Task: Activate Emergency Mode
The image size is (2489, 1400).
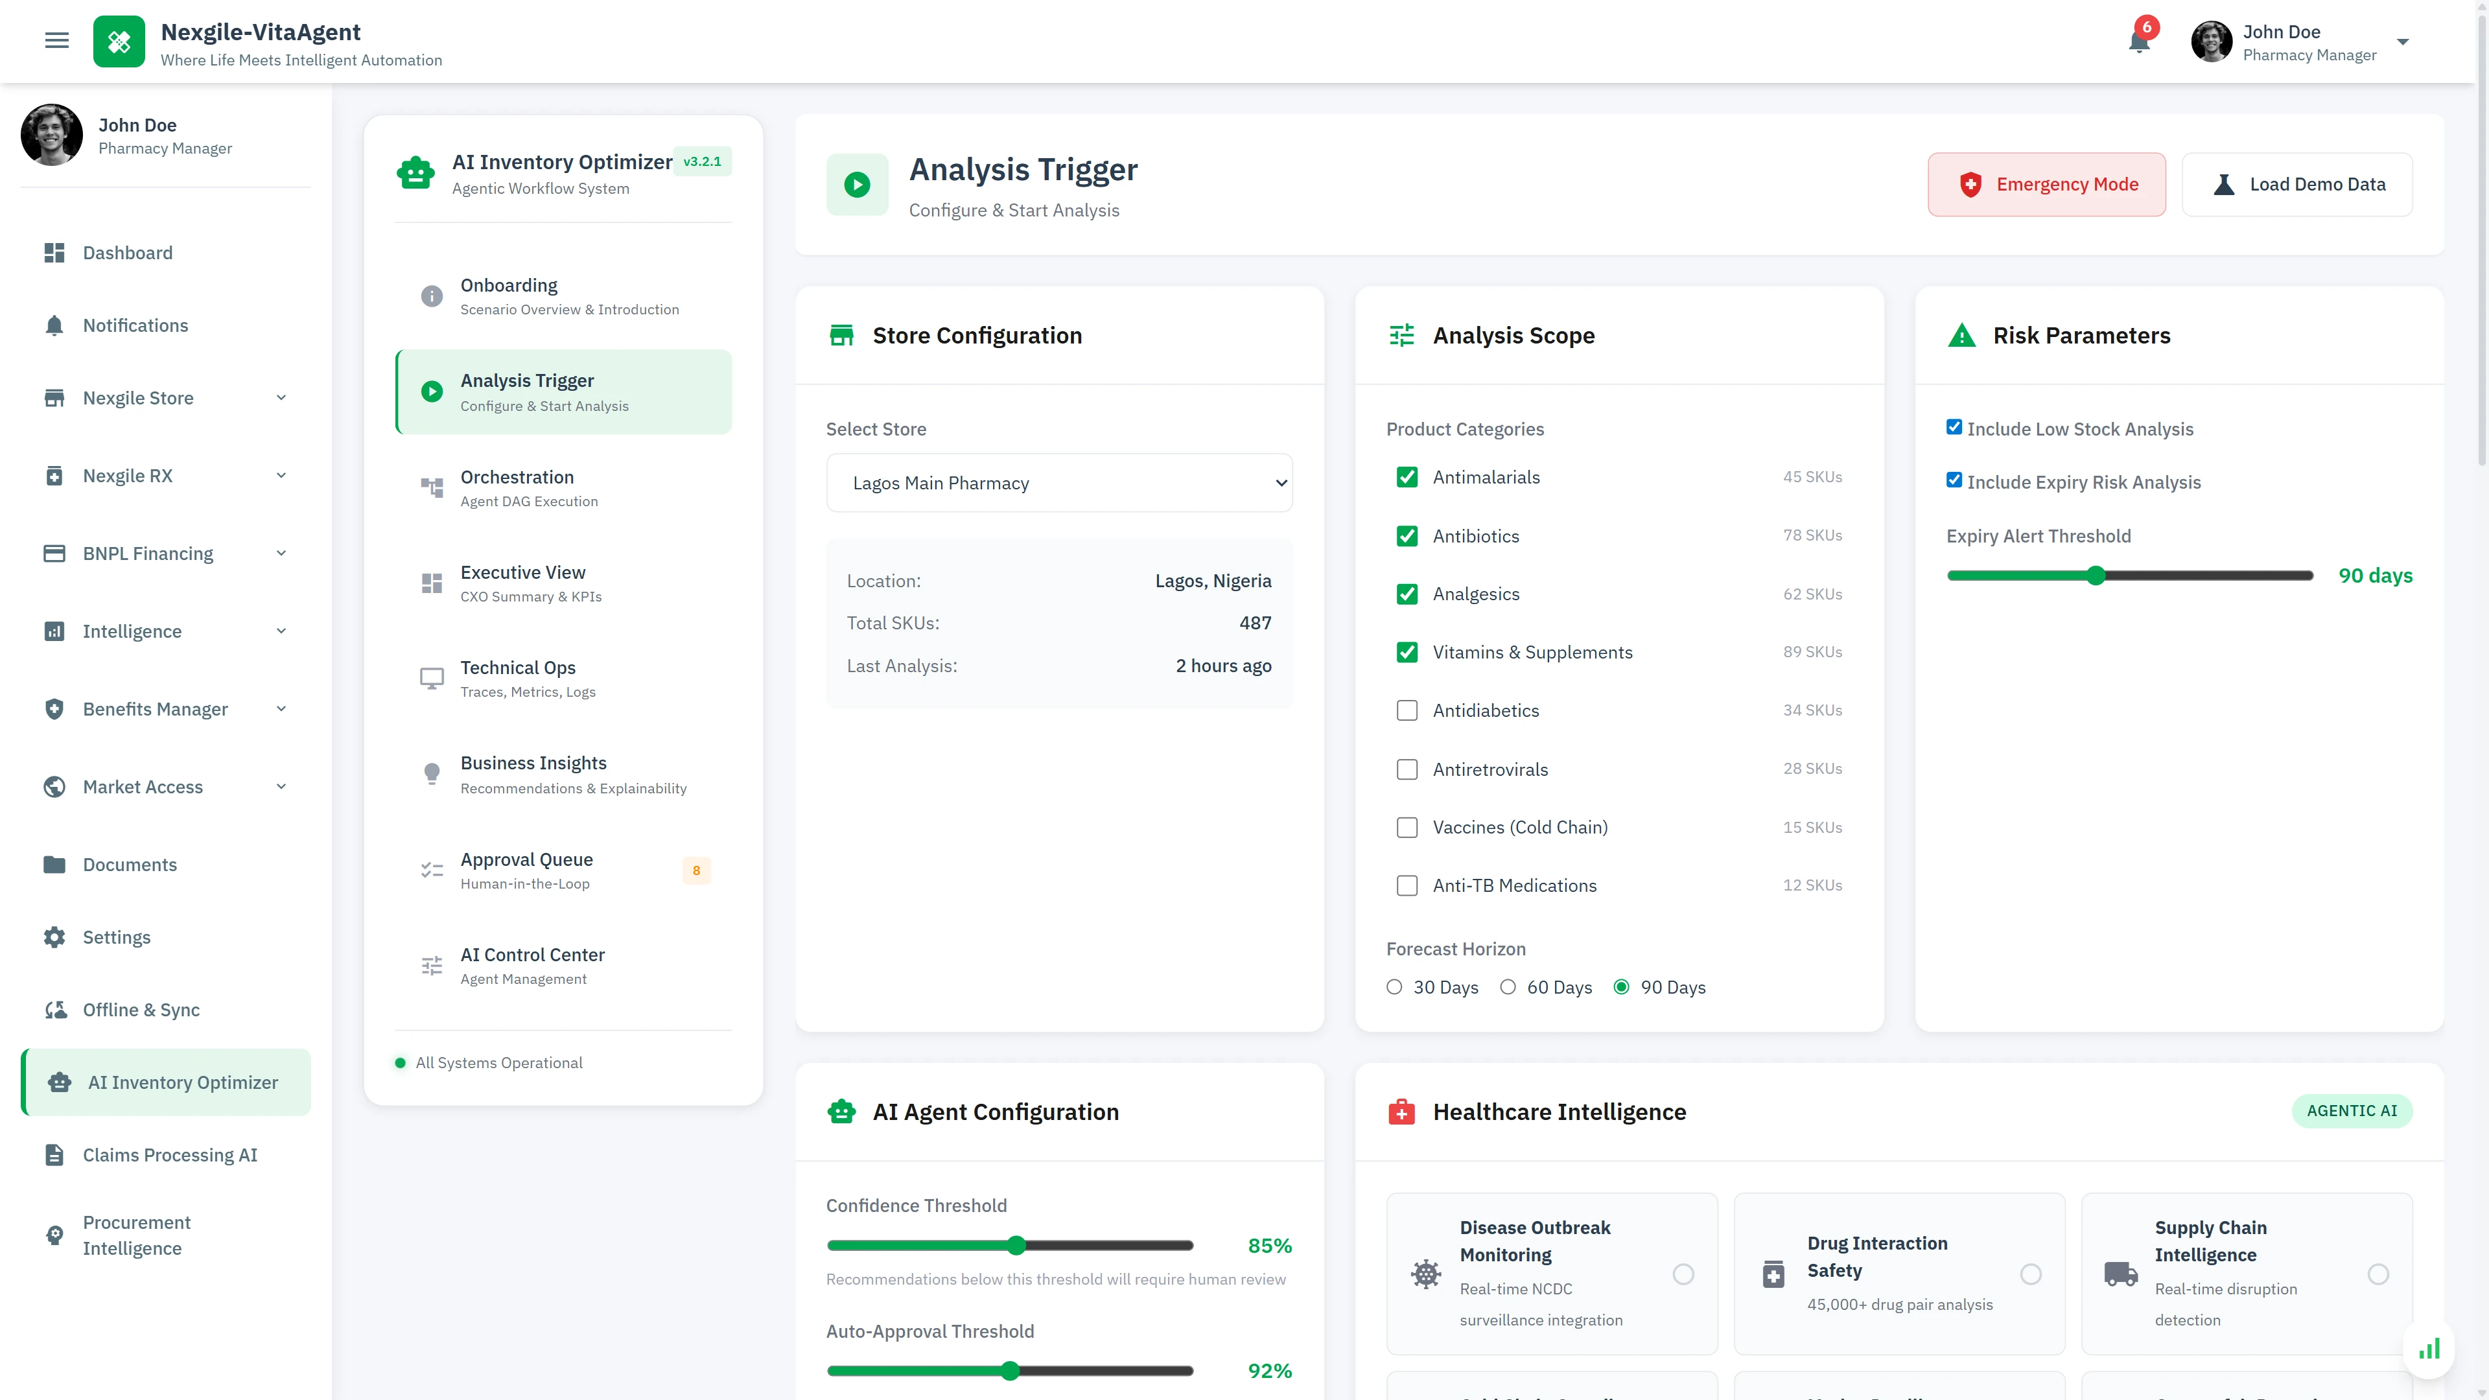Action: pyautogui.click(x=2046, y=183)
